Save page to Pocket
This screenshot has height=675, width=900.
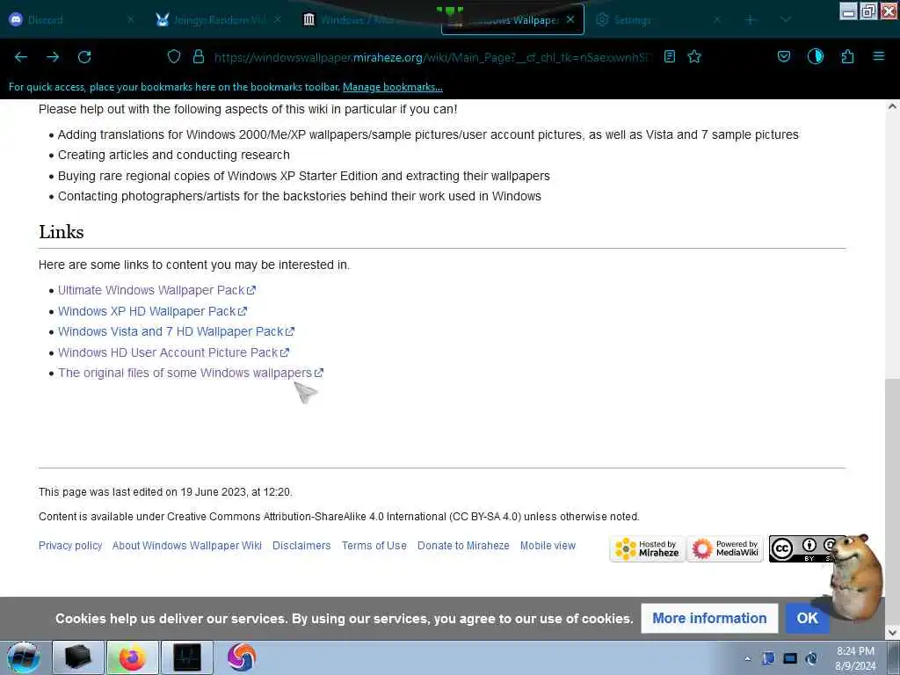(783, 56)
